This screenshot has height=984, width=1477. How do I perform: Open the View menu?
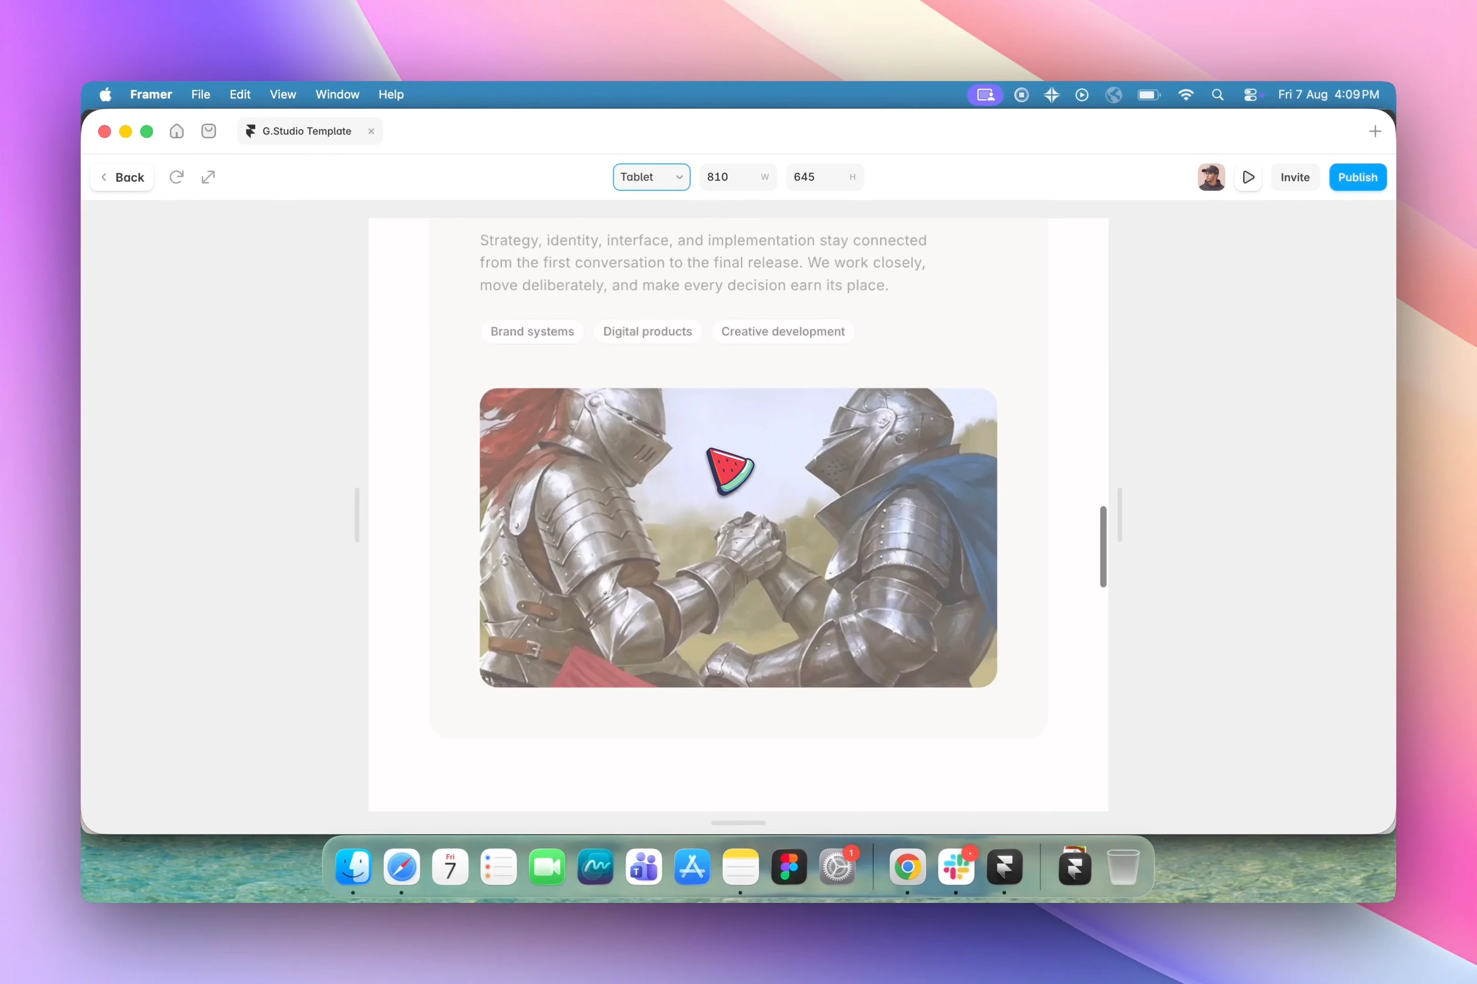283,95
